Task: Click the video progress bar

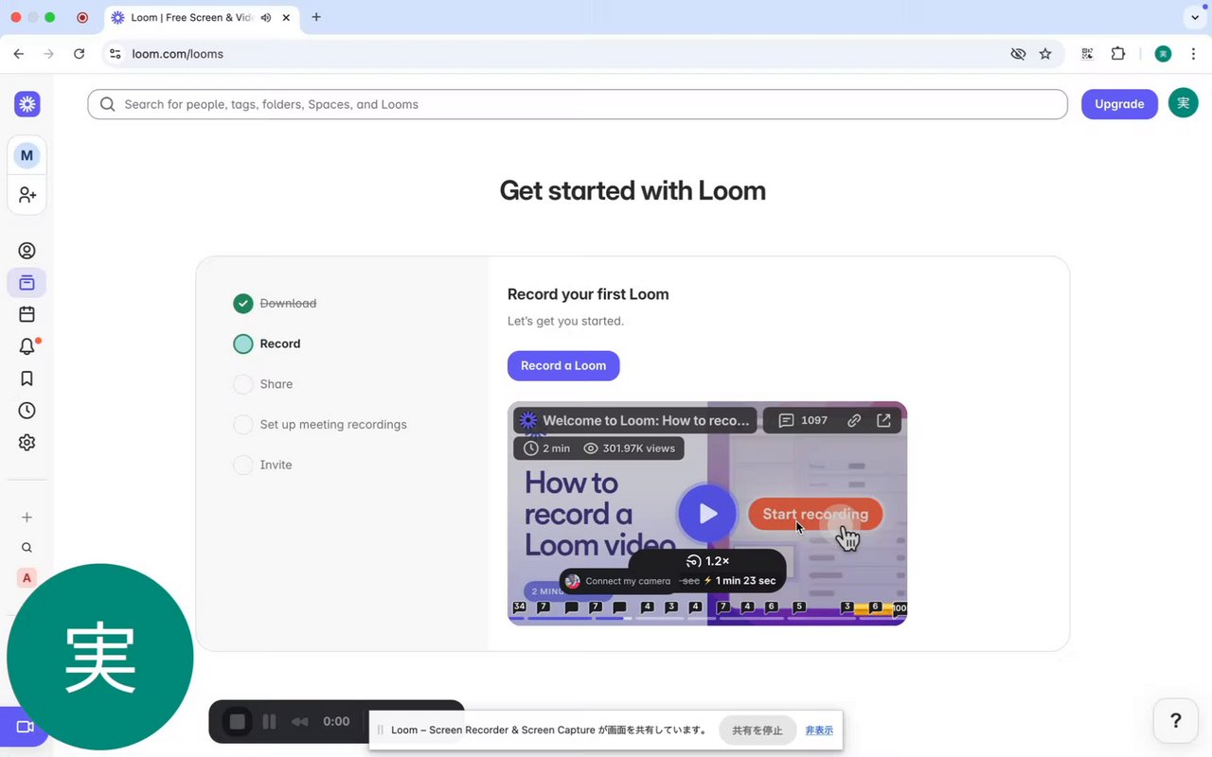Action: click(x=707, y=619)
